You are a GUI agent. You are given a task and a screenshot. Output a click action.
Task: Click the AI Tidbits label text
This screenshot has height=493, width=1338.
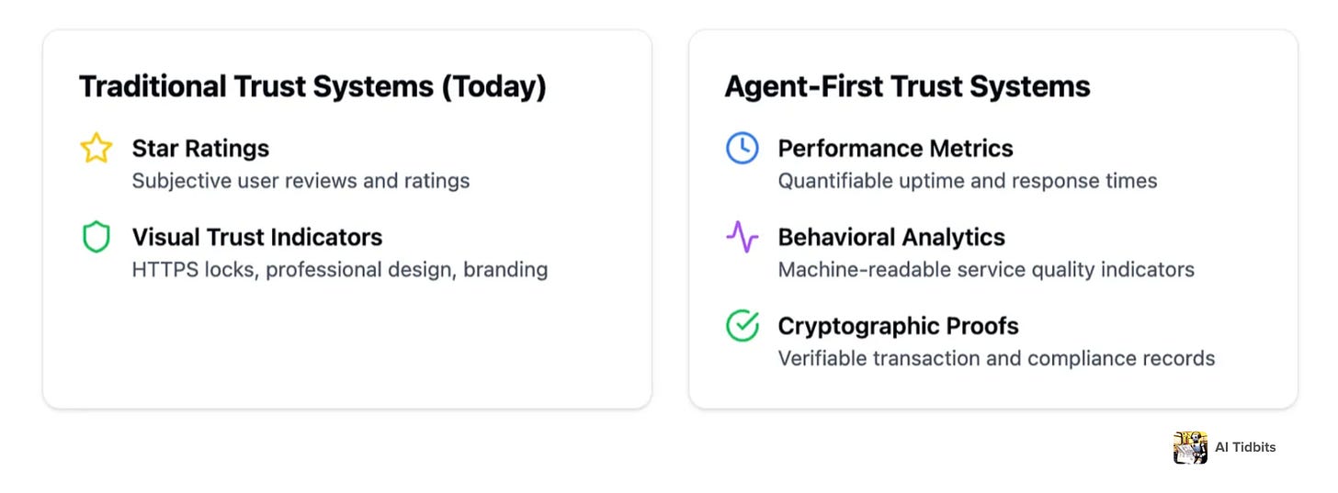pos(1245,448)
